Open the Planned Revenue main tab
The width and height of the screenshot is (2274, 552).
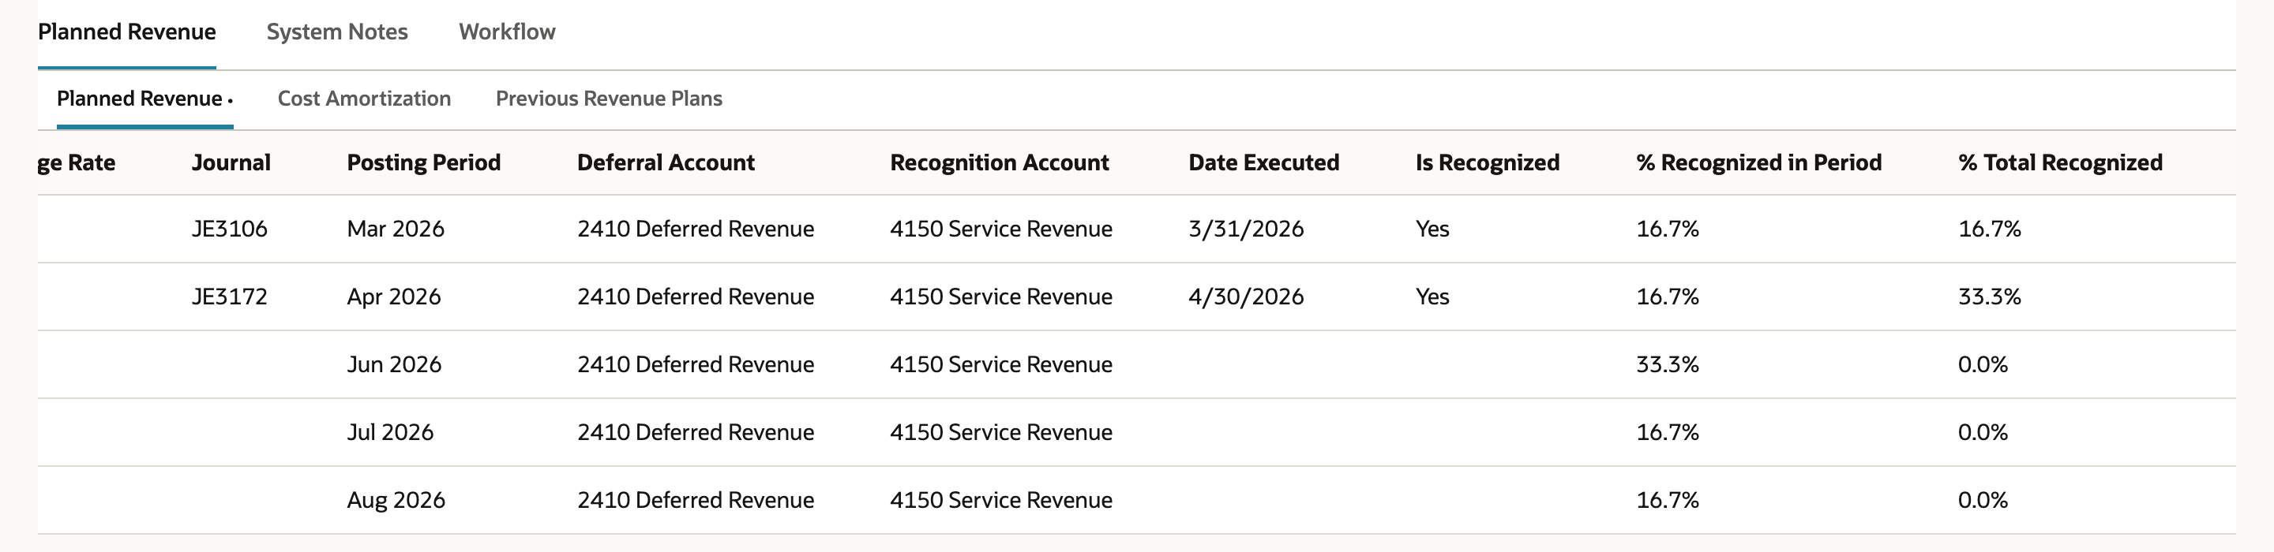(126, 32)
